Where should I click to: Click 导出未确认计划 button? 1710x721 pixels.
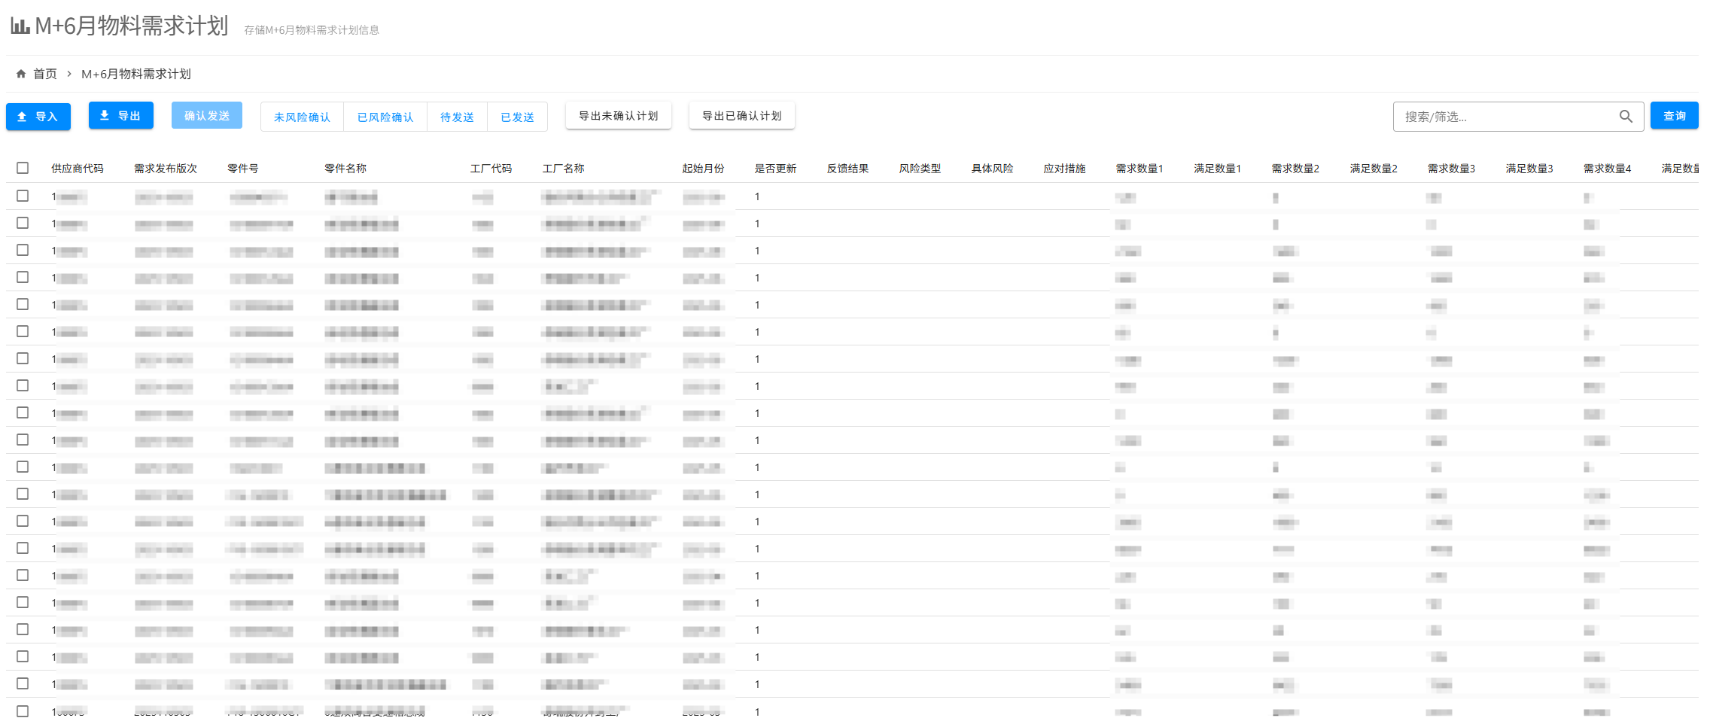click(618, 116)
